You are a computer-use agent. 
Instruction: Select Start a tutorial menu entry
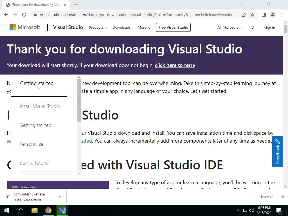[x=35, y=163]
